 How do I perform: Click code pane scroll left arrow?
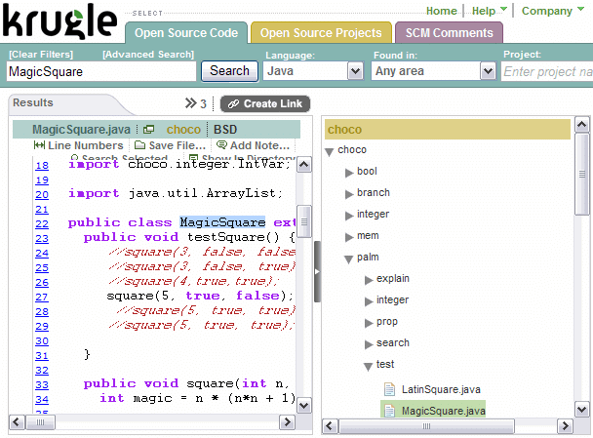17,421
